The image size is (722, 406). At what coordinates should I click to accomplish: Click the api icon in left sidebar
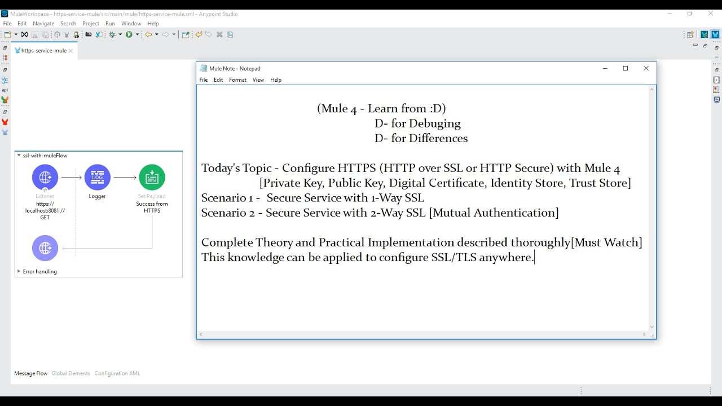5,90
